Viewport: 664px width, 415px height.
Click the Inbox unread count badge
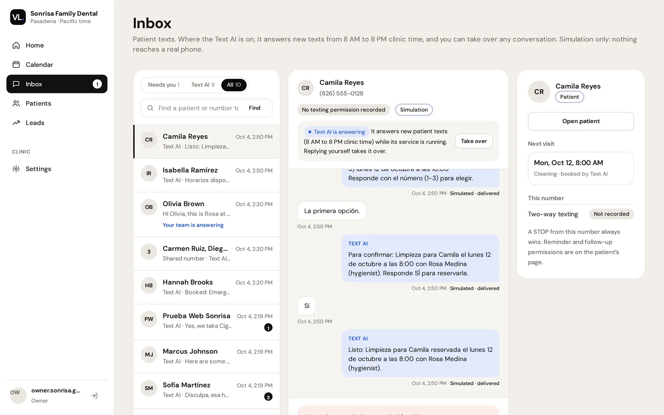coord(97,84)
